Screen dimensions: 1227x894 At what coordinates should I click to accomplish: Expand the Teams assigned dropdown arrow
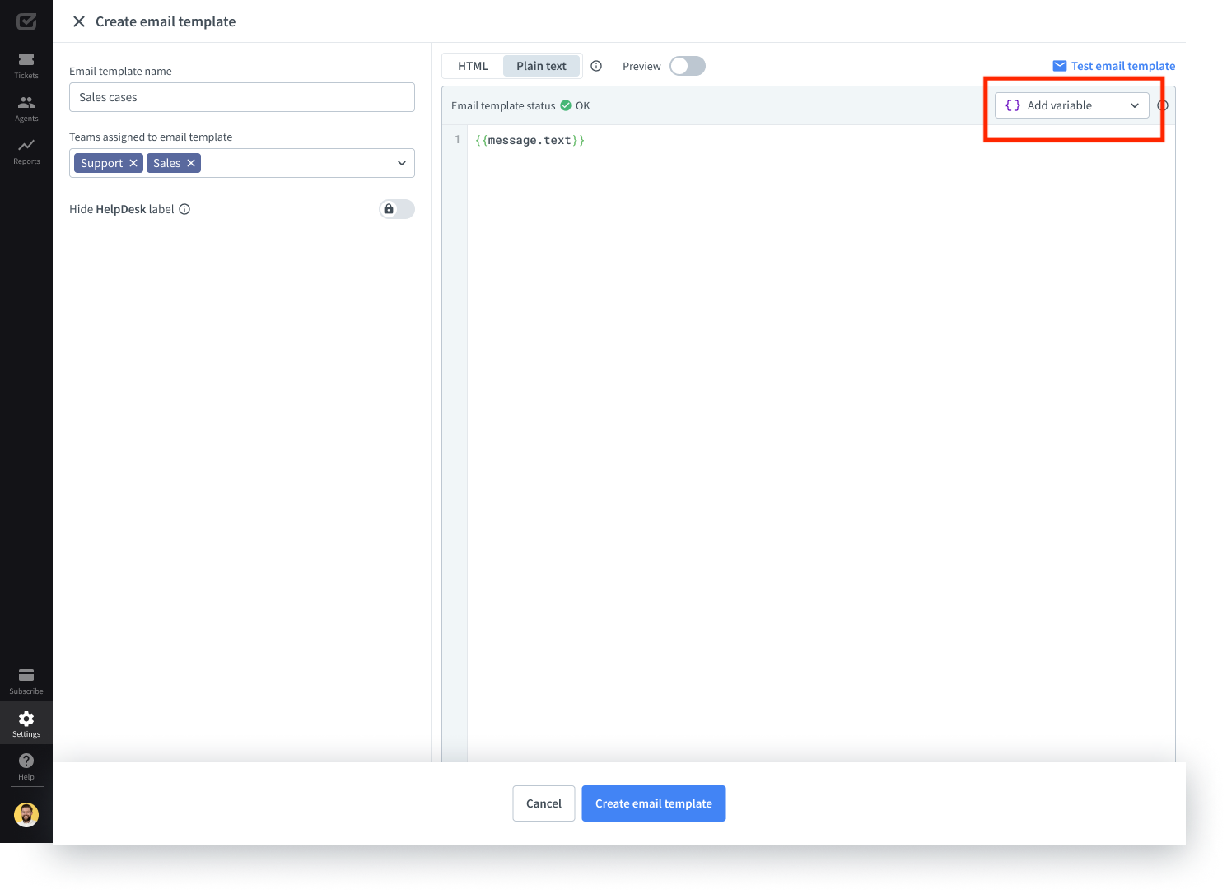[402, 163]
